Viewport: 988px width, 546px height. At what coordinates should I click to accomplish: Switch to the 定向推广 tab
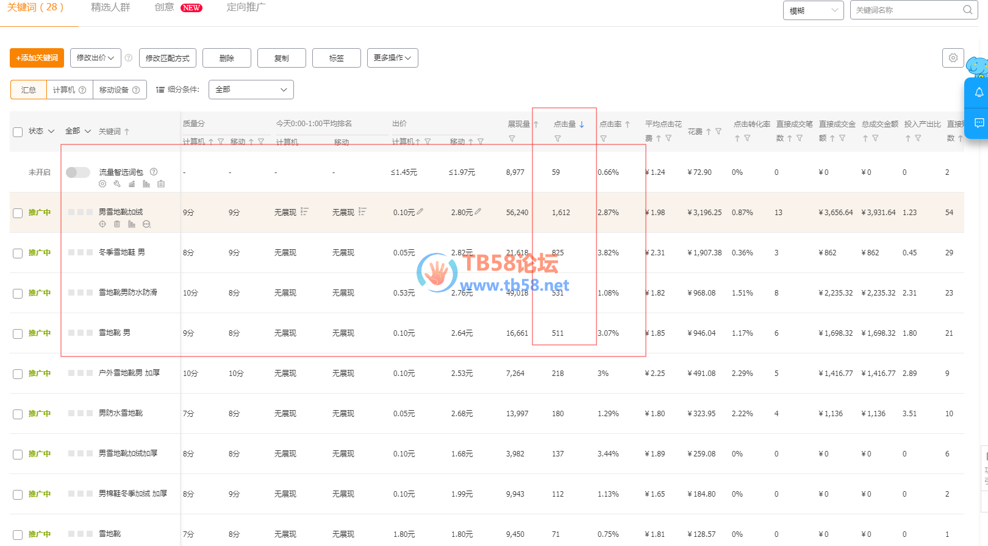point(246,7)
